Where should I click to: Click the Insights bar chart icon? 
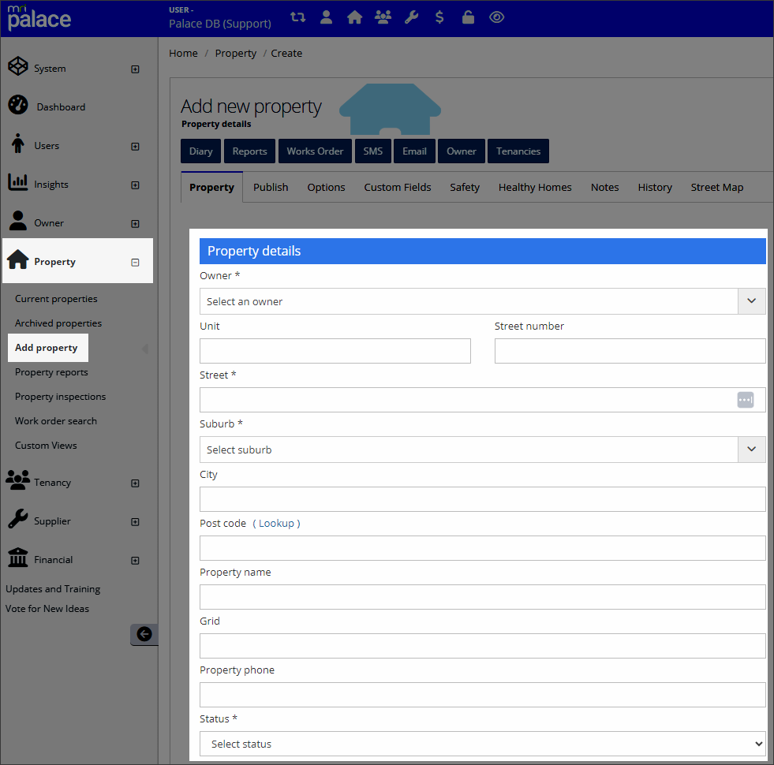pos(18,182)
